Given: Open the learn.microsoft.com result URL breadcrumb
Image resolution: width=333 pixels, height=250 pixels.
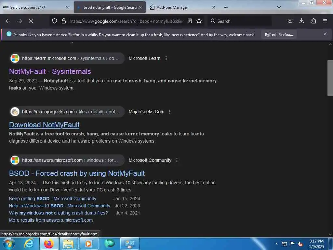Looking at the screenshot, I should (70, 58).
